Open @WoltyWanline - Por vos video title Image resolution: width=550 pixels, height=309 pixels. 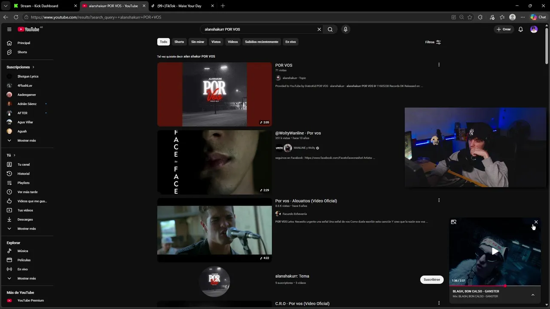click(x=298, y=133)
